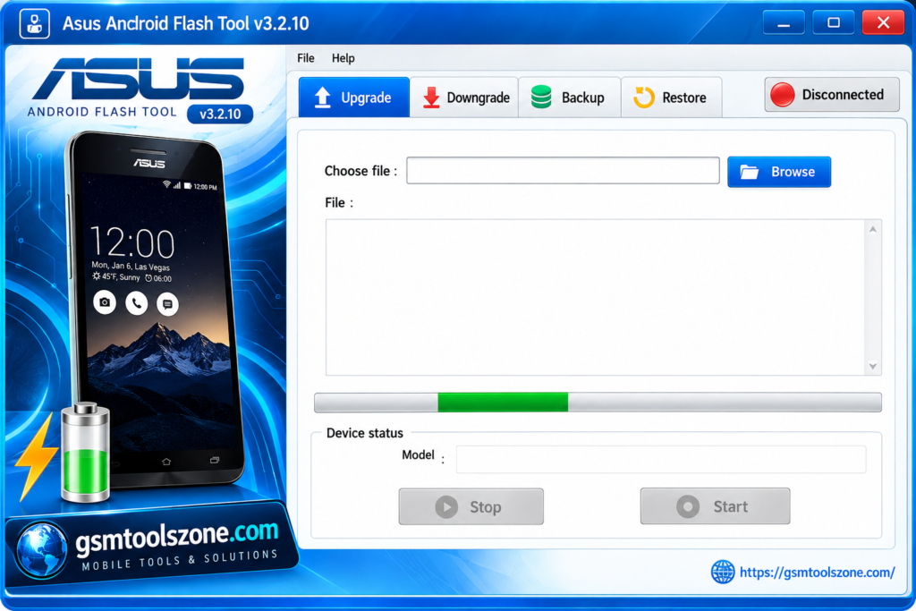Click the green progress bar

[x=503, y=403]
